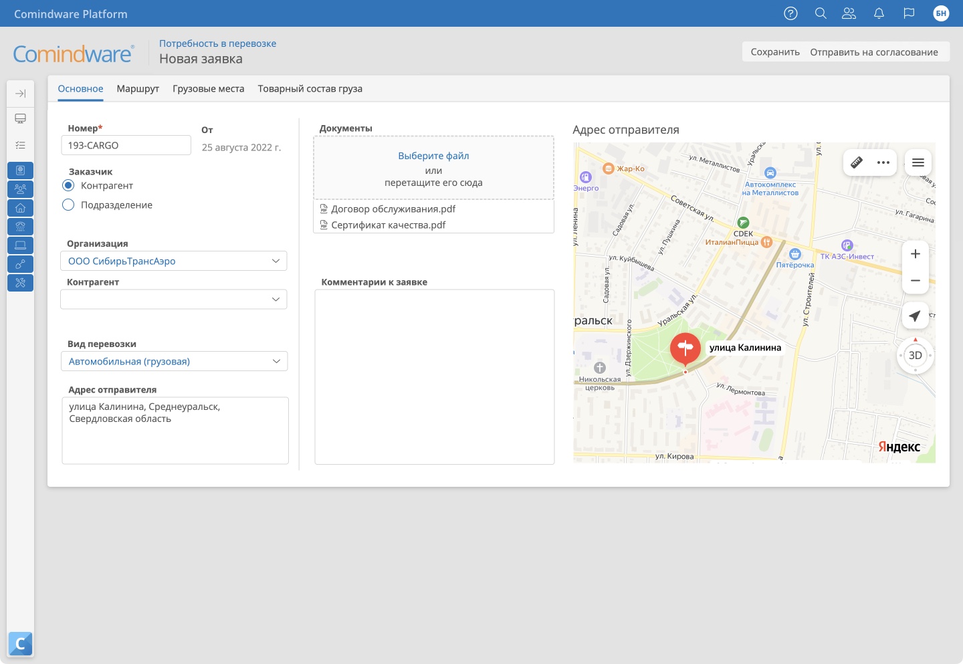Image resolution: width=963 pixels, height=664 pixels.
Task: Click Отправить на согласование button
Action: (x=874, y=52)
